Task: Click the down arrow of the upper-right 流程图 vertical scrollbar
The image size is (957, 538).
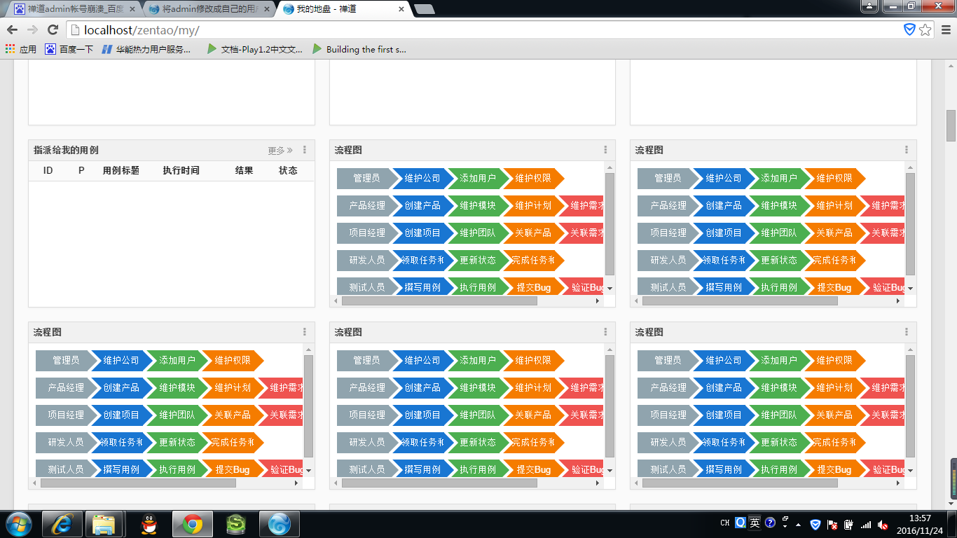Action: pyautogui.click(x=911, y=288)
